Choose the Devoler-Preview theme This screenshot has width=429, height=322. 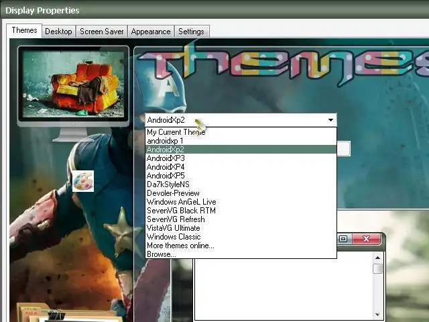(x=241, y=193)
